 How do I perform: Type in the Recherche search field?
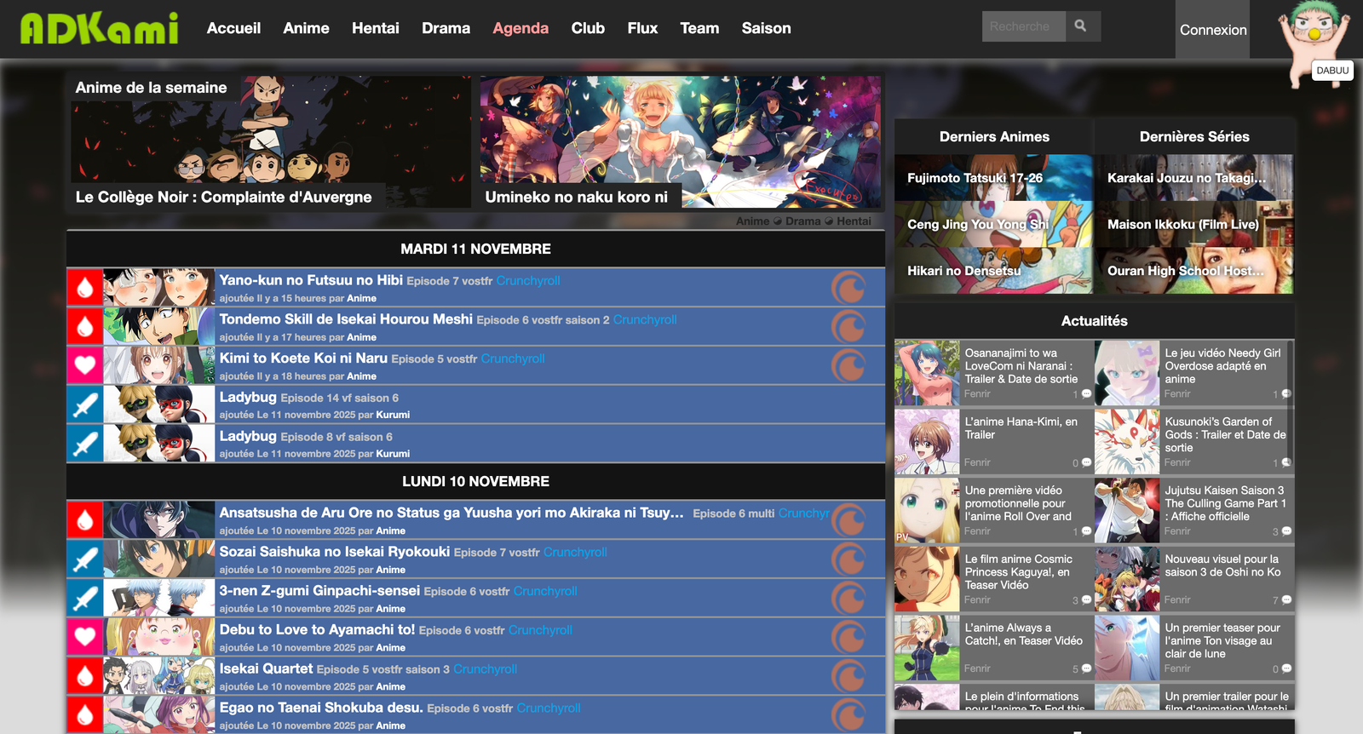point(1023,26)
